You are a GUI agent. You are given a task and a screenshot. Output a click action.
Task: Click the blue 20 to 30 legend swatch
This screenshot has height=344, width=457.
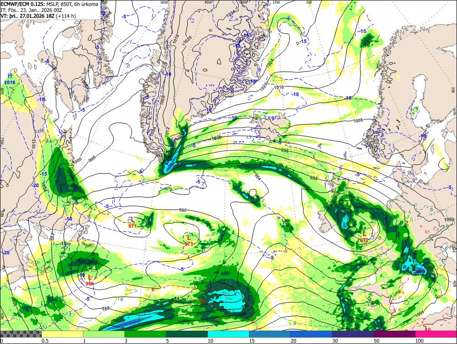[311, 334]
